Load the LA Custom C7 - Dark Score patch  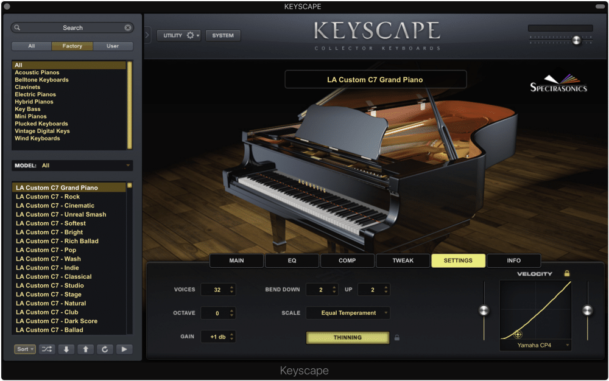tap(57, 321)
